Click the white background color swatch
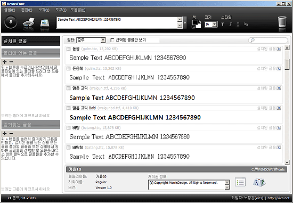293x203 pixels. click(x=199, y=26)
